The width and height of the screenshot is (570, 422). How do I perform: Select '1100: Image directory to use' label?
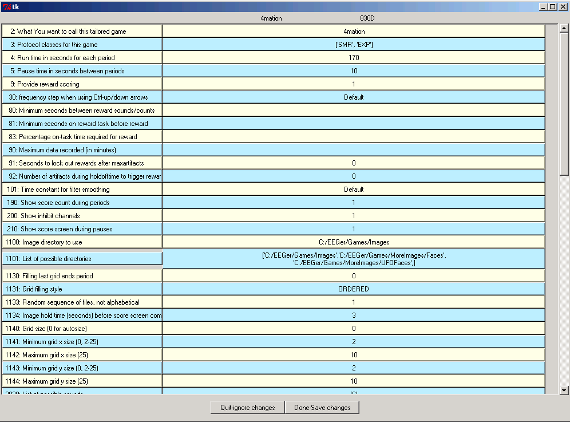(x=82, y=242)
